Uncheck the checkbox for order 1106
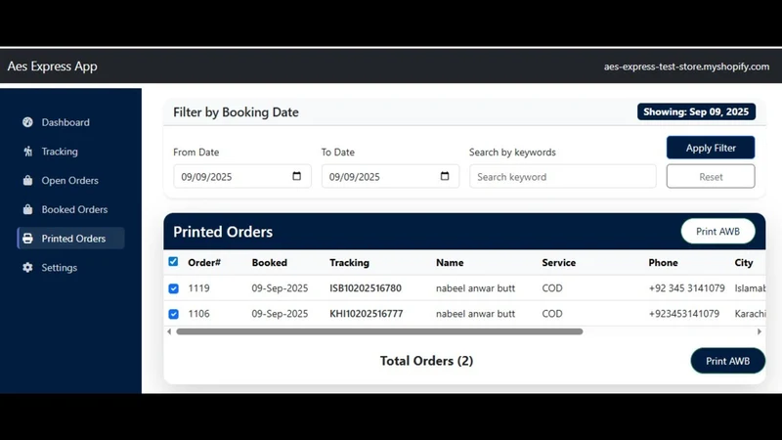 (x=173, y=314)
